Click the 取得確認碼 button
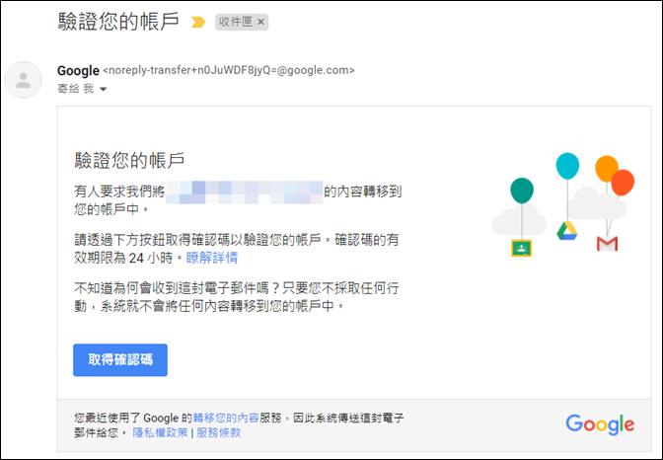This screenshot has width=663, height=460. 120,359
